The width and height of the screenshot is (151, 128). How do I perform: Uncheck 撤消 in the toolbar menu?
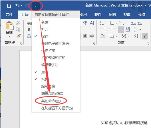[x=56, y=72]
